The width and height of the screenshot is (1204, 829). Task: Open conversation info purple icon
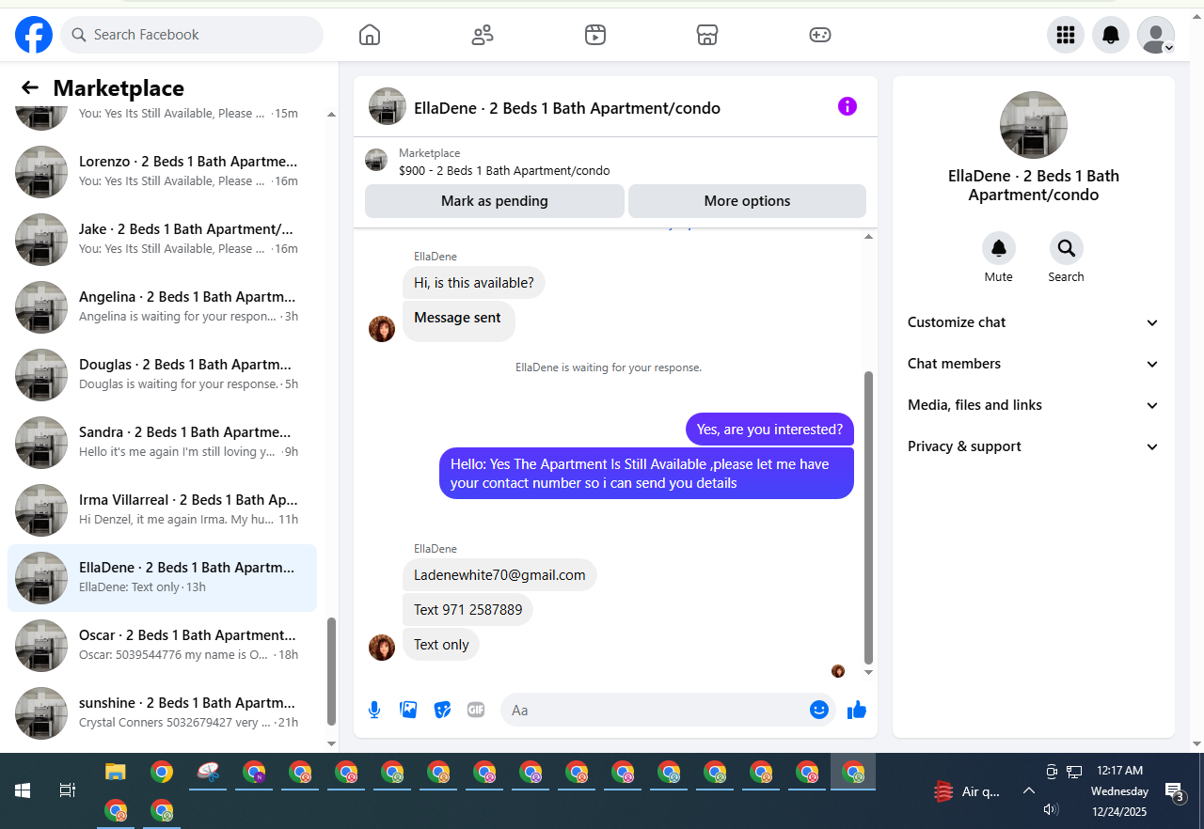pyautogui.click(x=848, y=106)
